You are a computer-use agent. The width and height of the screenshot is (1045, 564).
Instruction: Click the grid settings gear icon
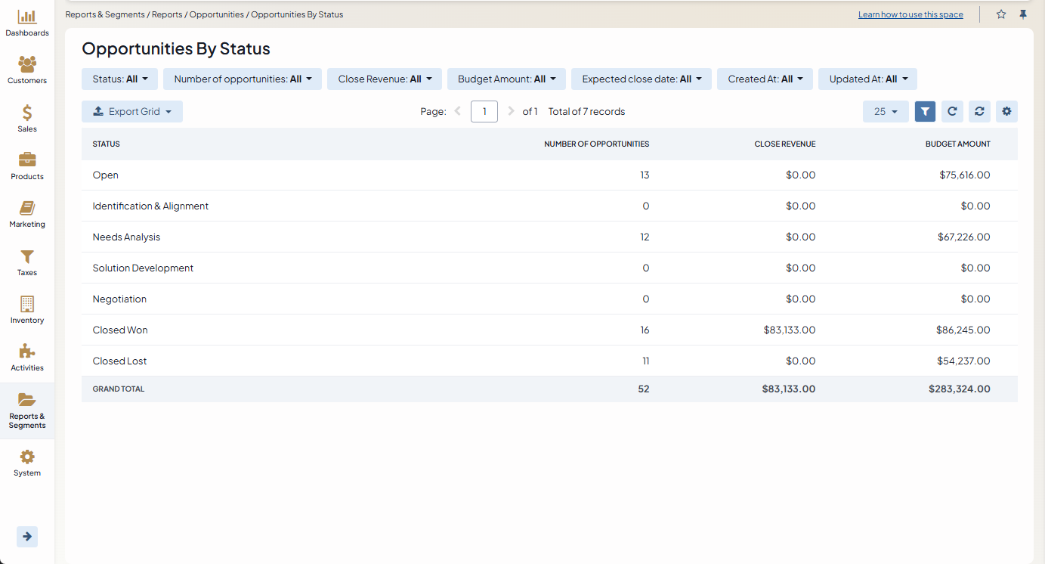click(x=1006, y=112)
